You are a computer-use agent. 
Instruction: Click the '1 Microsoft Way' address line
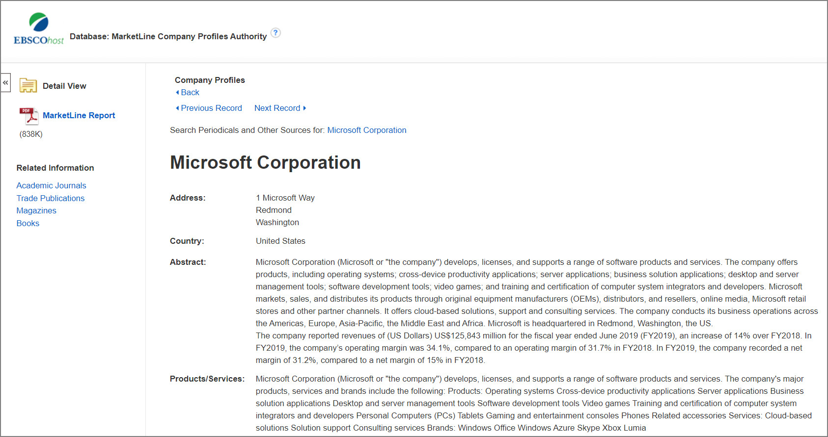(285, 198)
